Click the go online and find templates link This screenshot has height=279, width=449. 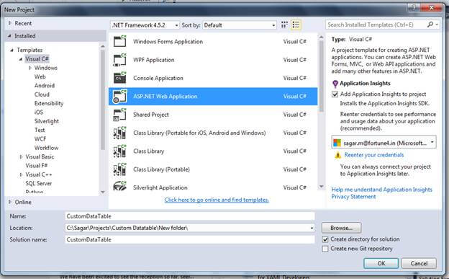pos(217,200)
